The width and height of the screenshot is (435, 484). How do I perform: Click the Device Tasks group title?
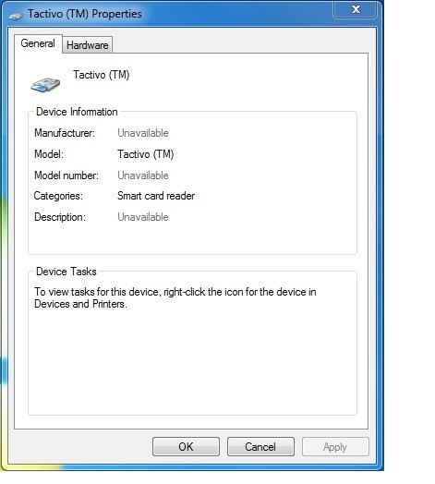[66, 272]
